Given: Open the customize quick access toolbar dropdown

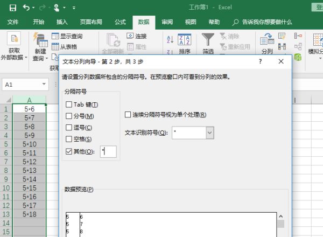Looking at the screenshot, I should coord(74,9).
